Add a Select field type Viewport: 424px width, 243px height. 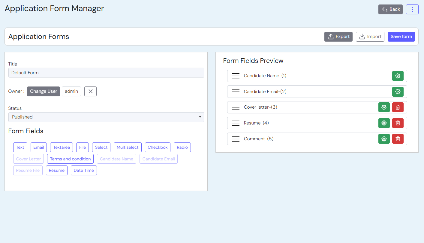point(101,147)
